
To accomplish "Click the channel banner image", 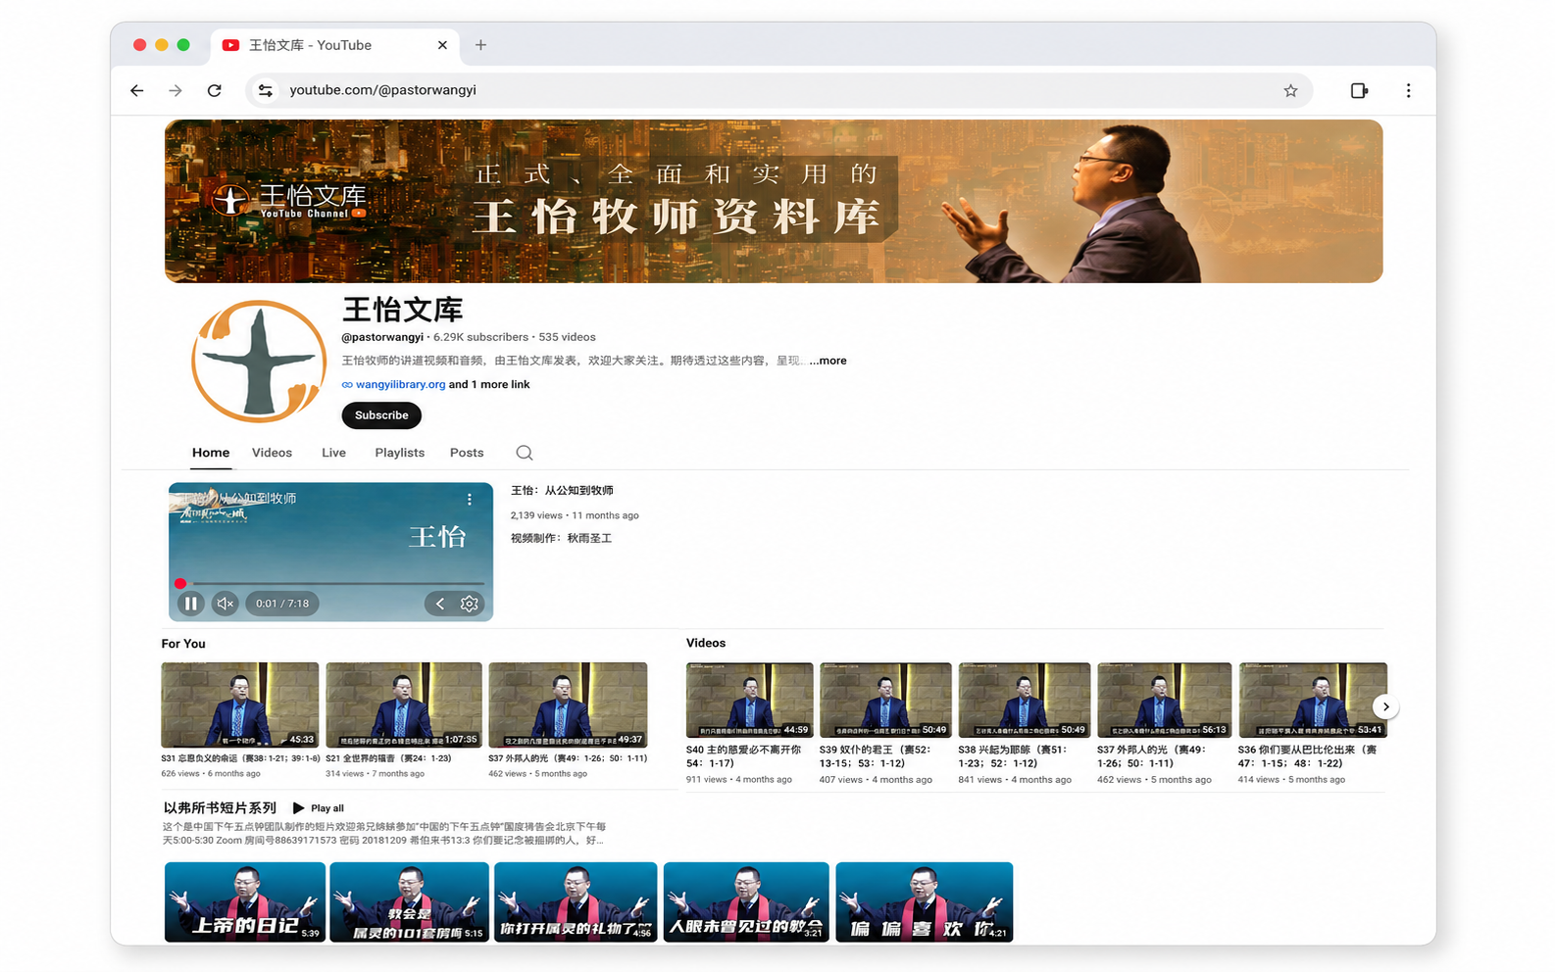I will click(x=774, y=201).
